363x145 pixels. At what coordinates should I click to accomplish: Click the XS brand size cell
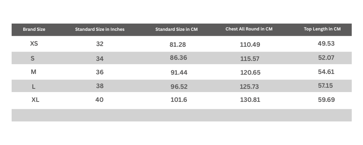pyautogui.click(x=34, y=43)
